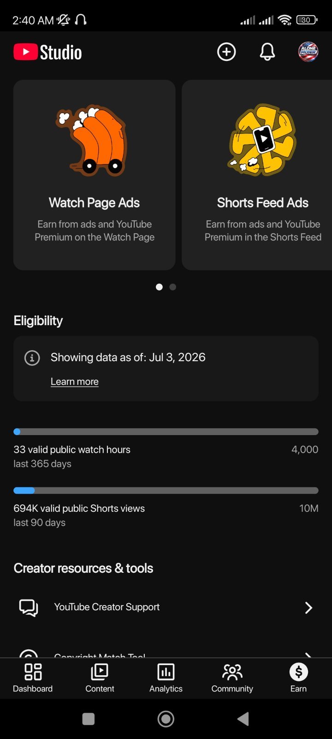The width and height of the screenshot is (332, 739).
Task: Select the Shorts Feed Ads card
Action: coord(257,175)
